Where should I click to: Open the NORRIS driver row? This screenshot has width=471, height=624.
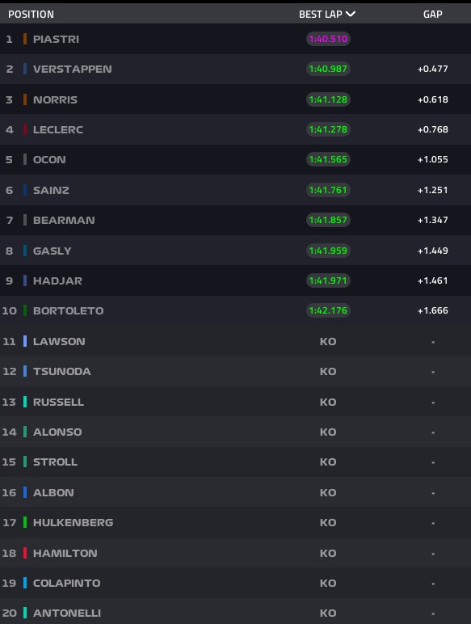236,99
